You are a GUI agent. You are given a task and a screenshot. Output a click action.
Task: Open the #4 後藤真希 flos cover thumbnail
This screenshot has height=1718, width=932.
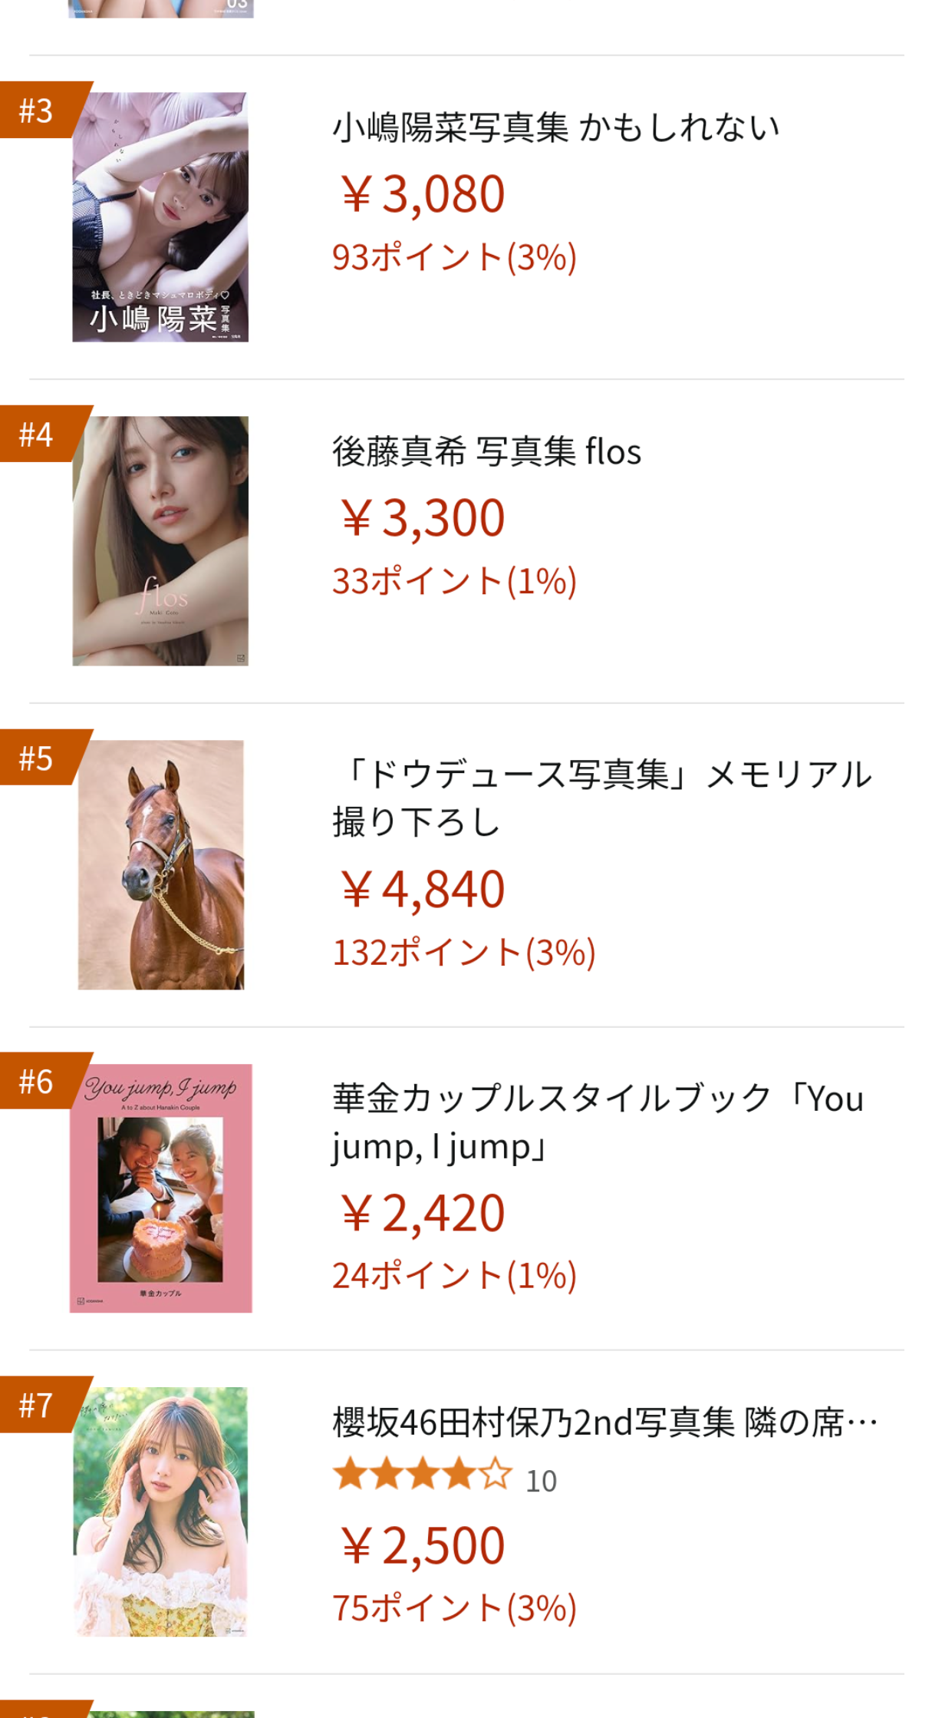[x=160, y=541]
